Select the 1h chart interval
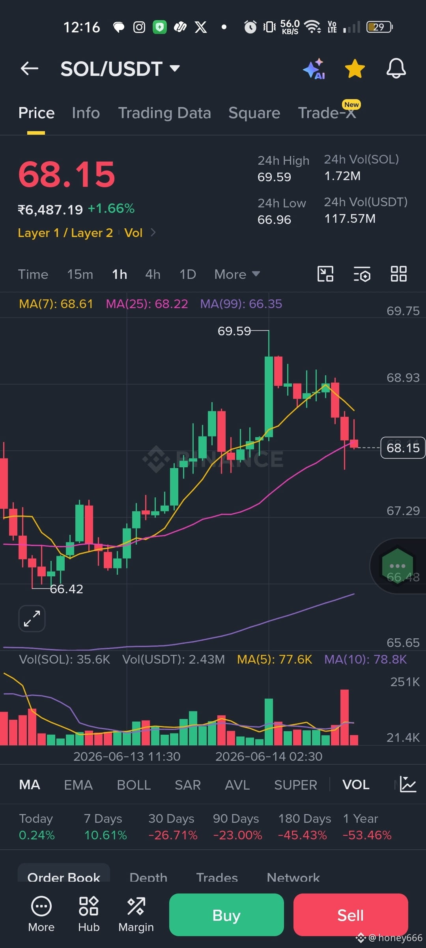The width and height of the screenshot is (426, 948). (120, 274)
